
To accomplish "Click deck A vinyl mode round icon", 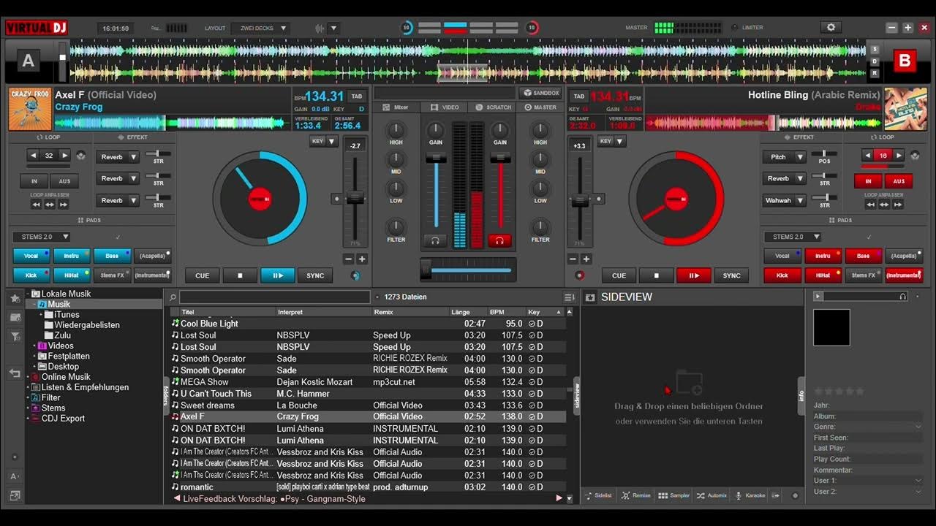I will pos(355,275).
